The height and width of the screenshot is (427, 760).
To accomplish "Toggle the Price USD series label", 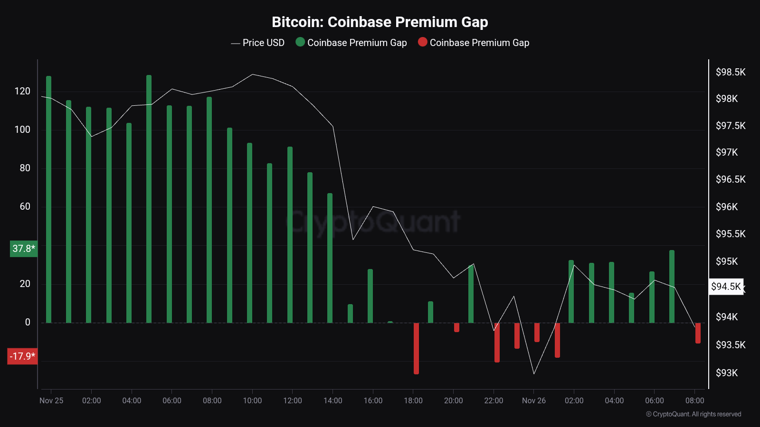I will point(263,43).
